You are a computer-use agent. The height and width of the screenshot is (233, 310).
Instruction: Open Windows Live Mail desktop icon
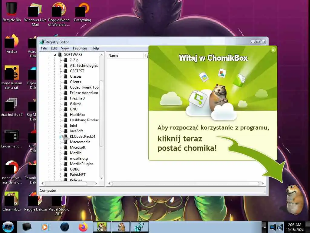[x=35, y=14]
